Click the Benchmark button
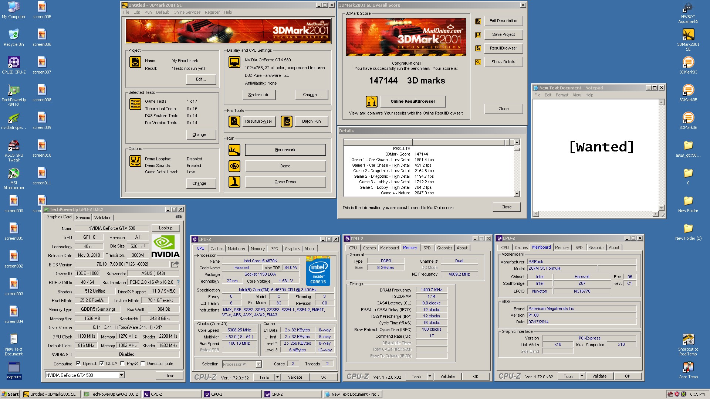This screenshot has height=399, width=710. coord(285,150)
